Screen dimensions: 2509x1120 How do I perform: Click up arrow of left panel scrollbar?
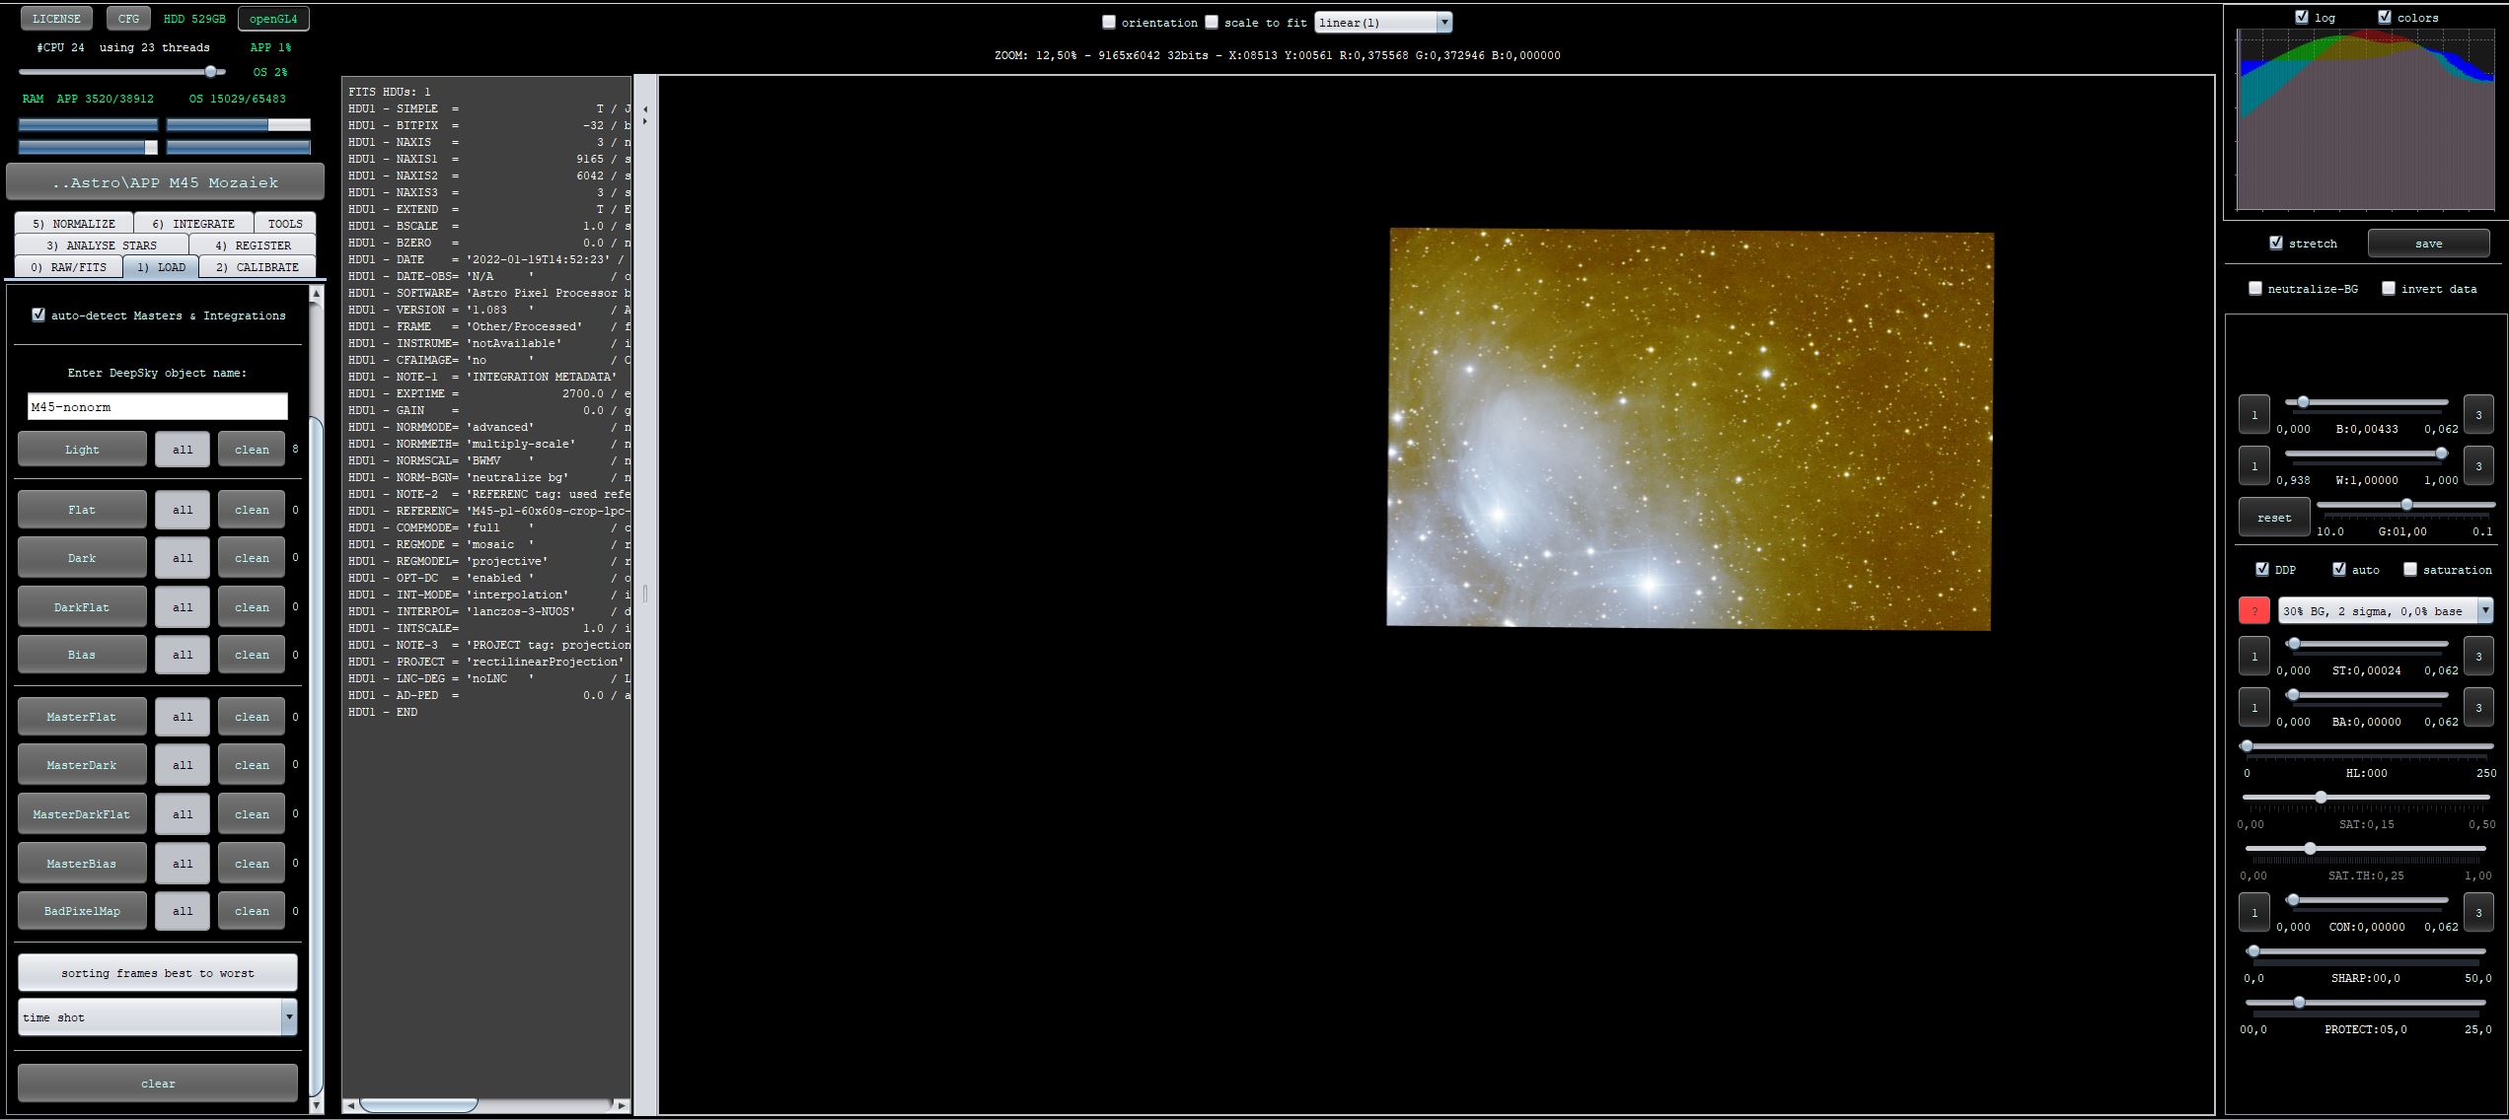pyautogui.click(x=316, y=294)
